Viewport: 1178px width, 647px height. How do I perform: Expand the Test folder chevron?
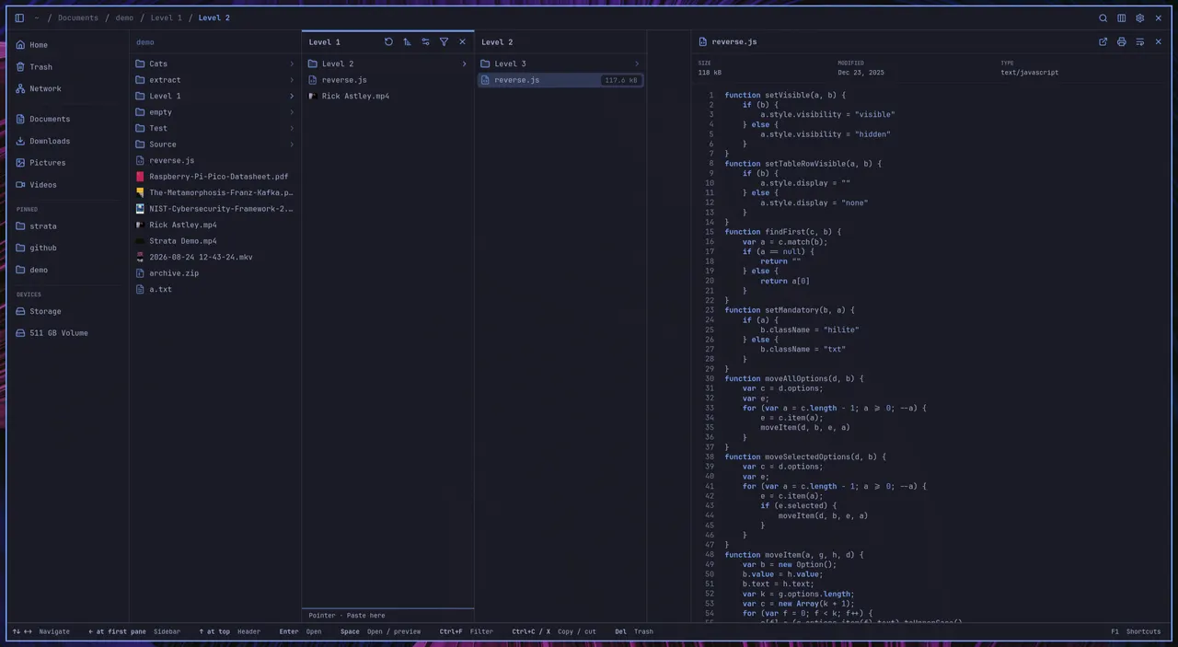pos(292,128)
